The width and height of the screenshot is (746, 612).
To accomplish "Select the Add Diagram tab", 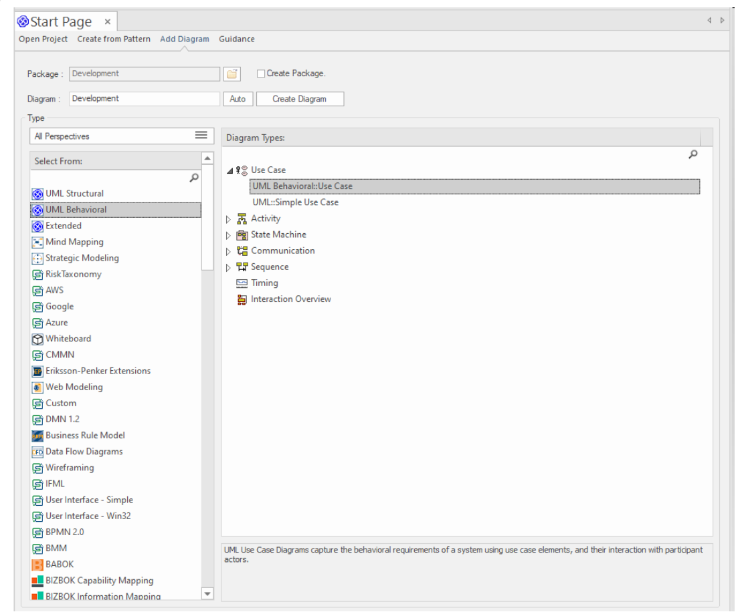I will (x=185, y=39).
